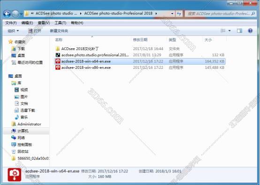Viewport: 260px width, 185px height.
Task: Click folder name ACDsee 2018汉化补丁
Action: coord(80,49)
